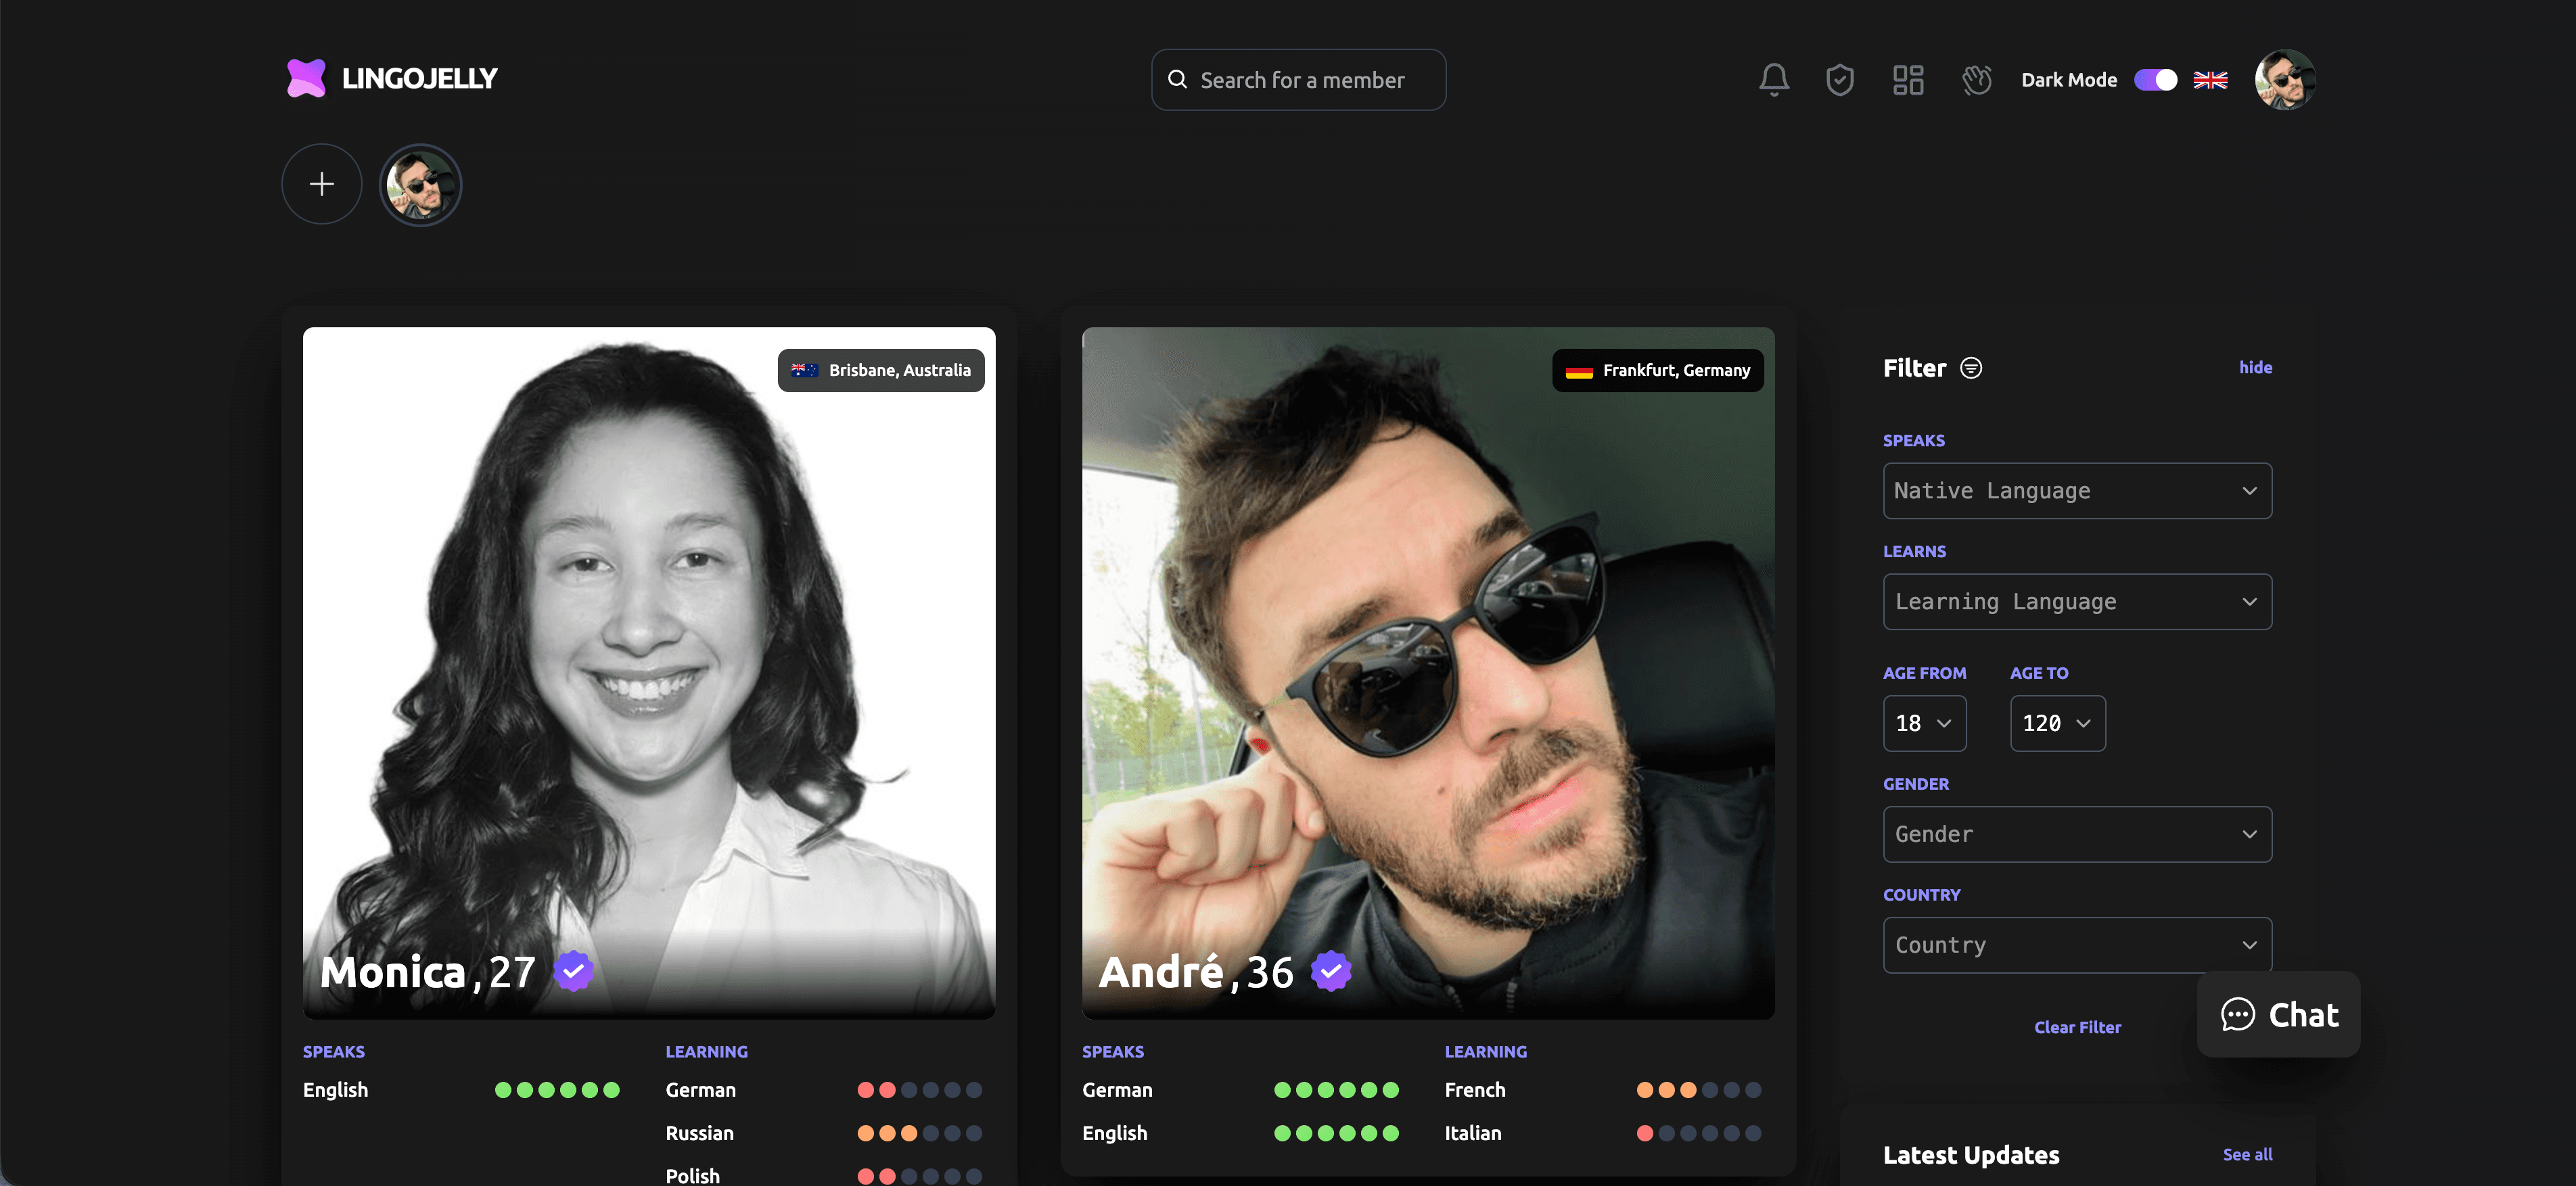This screenshot has width=2576, height=1186.
Task: Click the LingoJelly logo
Action: pyautogui.click(x=392, y=78)
